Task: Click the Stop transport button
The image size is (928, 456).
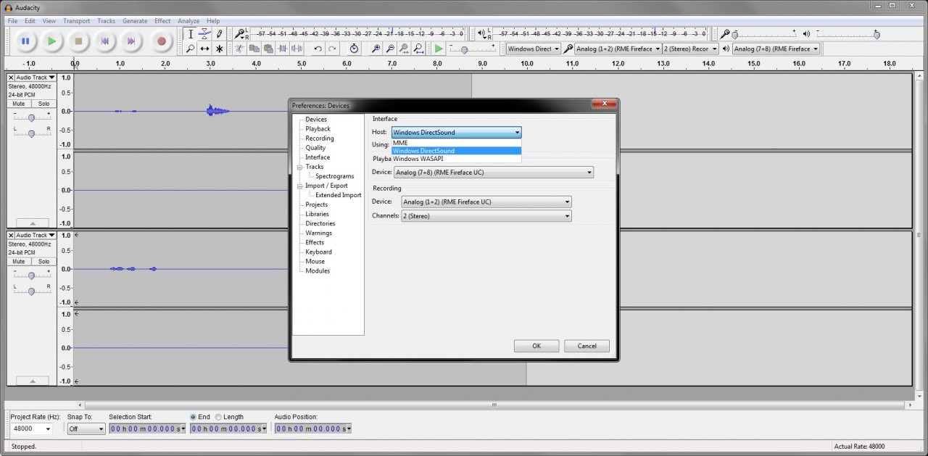Action: (78, 41)
